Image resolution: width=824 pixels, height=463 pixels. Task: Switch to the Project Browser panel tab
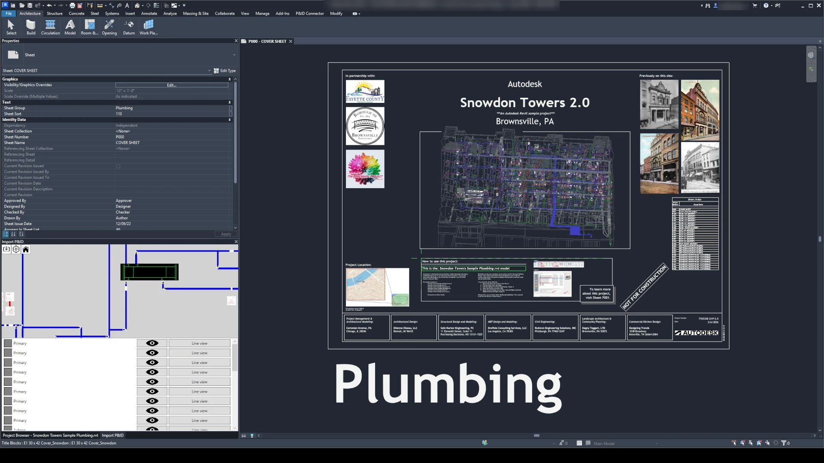click(x=50, y=435)
